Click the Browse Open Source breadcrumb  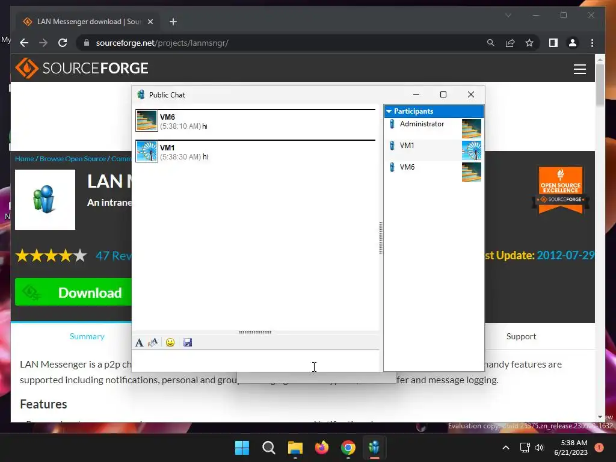[x=73, y=159]
